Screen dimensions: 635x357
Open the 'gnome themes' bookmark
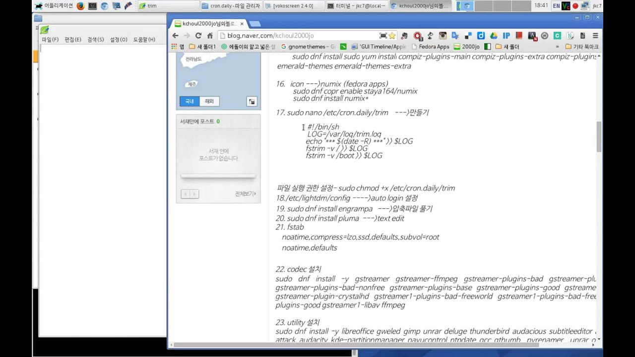click(308, 47)
